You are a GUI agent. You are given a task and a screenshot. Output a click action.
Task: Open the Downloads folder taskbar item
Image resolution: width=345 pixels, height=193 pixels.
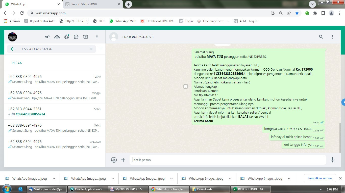tap(209, 189)
